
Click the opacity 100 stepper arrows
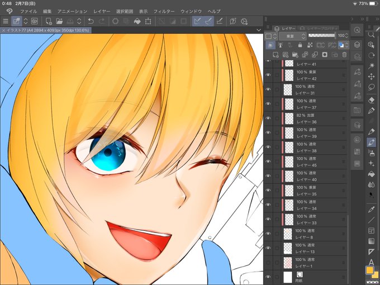[346, 36]
